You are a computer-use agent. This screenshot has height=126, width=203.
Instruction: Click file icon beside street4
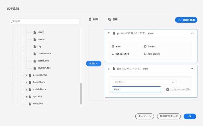click(35, 39)
